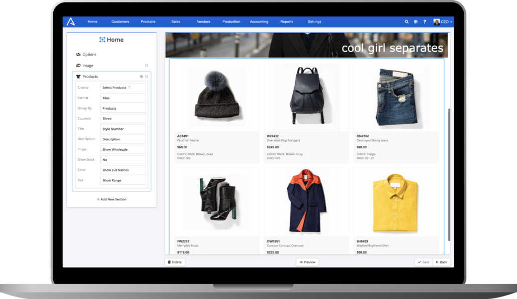517x299 pixels.
Task: Click the t-shirt icon of the Products section
Action: point(78,77)
